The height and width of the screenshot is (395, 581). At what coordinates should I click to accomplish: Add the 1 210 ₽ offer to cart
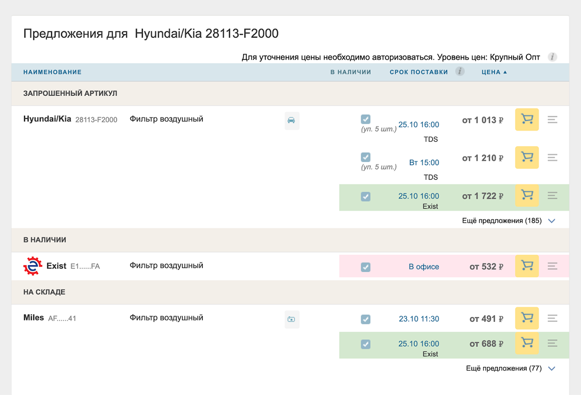(527, 157)
